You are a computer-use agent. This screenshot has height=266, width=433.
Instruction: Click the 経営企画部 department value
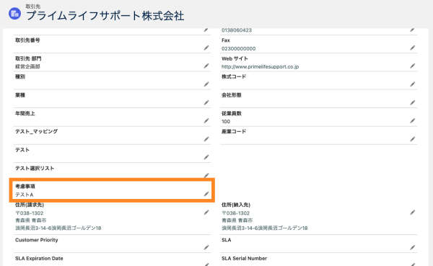27,66
